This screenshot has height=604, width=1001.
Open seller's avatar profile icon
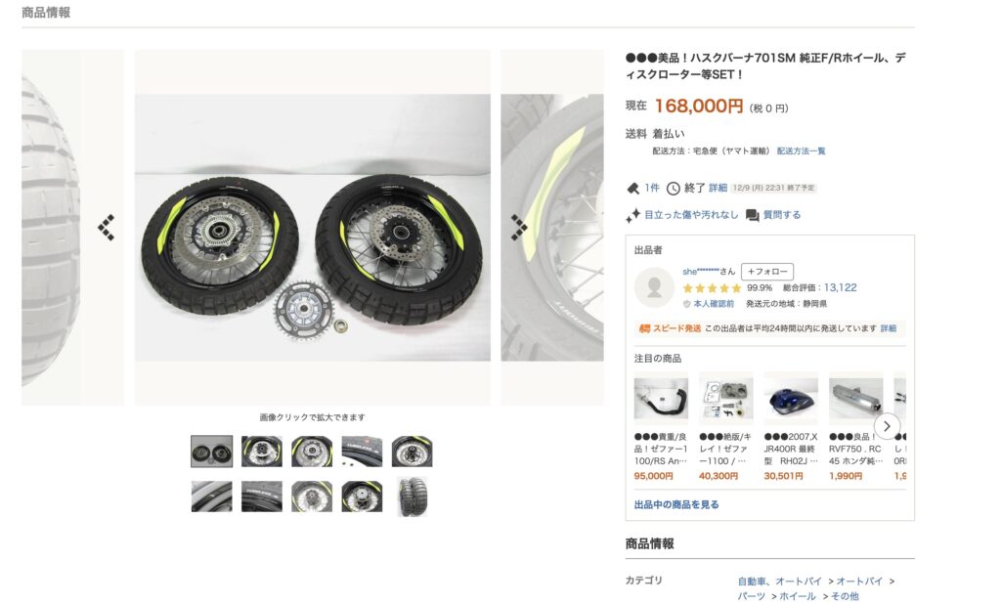tap(654, 287)
